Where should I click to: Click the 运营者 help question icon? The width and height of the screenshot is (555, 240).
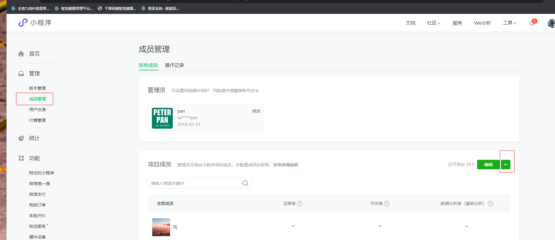tap(300, 204)
